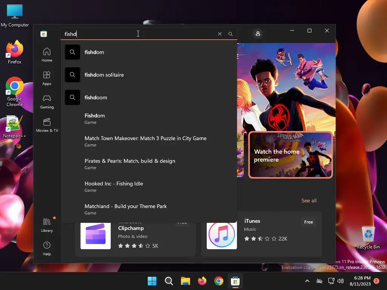Open 'Watch the home premiere' card
This screenshot has height=290, width=387.
(x=291, y=155)
